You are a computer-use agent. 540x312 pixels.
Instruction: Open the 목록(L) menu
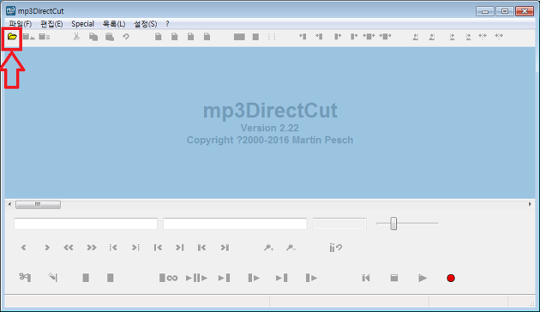[x=114, y=24]
